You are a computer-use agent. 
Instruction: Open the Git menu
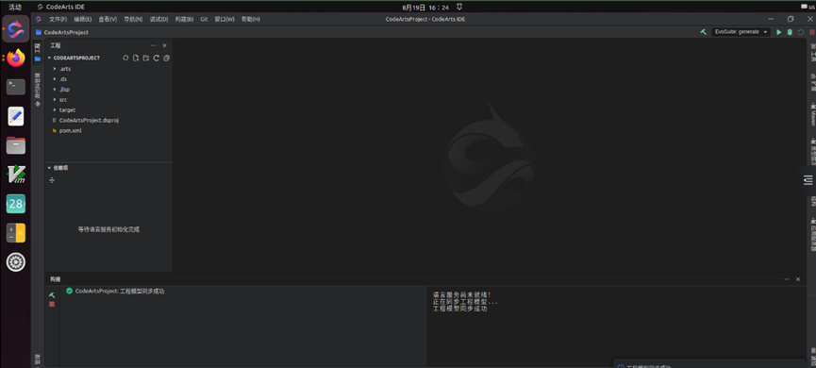pyautogui.click(x=204, y=19)
